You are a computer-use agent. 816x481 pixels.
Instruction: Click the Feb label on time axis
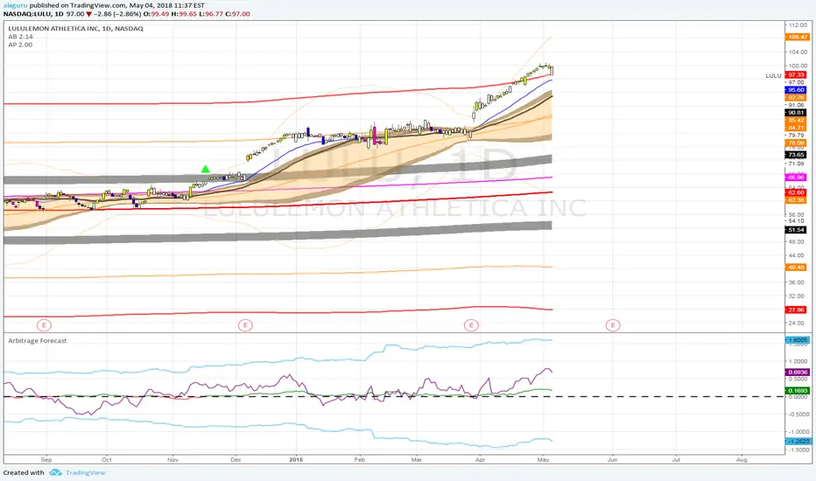coord(360,460)
